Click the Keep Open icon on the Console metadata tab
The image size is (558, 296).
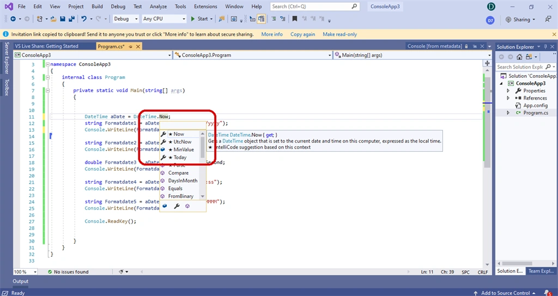[475, 46]
